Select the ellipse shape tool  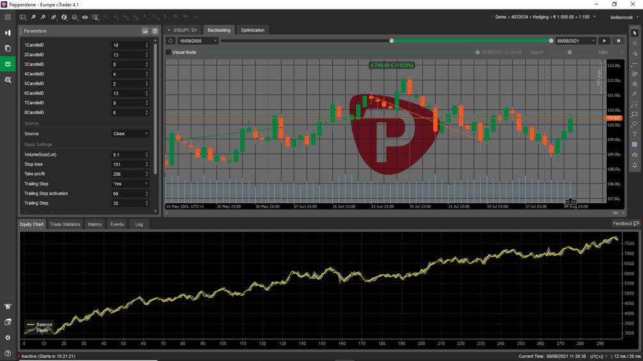coord(635,124)
